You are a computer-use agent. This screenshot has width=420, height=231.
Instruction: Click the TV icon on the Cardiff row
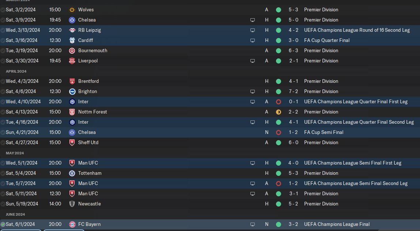[x=252, y=41]
